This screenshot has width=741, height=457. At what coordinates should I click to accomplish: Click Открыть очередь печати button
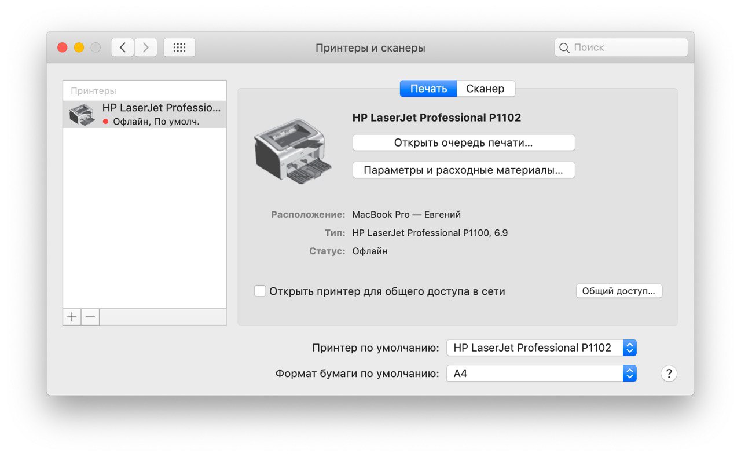464,142
